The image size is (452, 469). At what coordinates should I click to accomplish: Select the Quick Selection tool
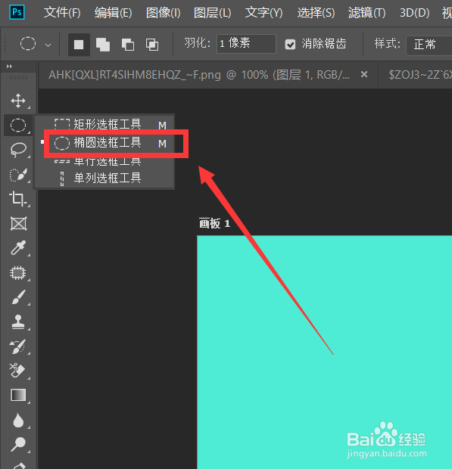pos(18,175)
